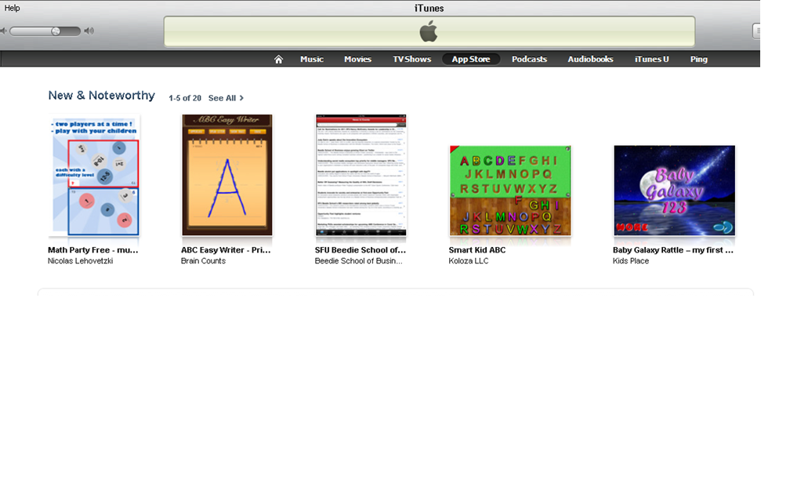Click the 1-5 of 20 counter text

tap(185, 98)
